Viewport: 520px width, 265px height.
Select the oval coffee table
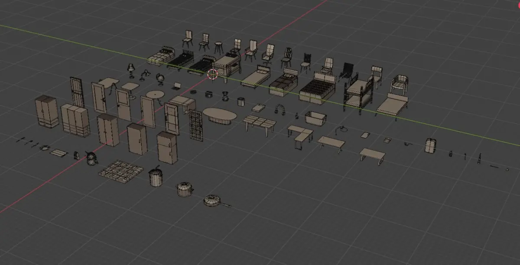220,116
